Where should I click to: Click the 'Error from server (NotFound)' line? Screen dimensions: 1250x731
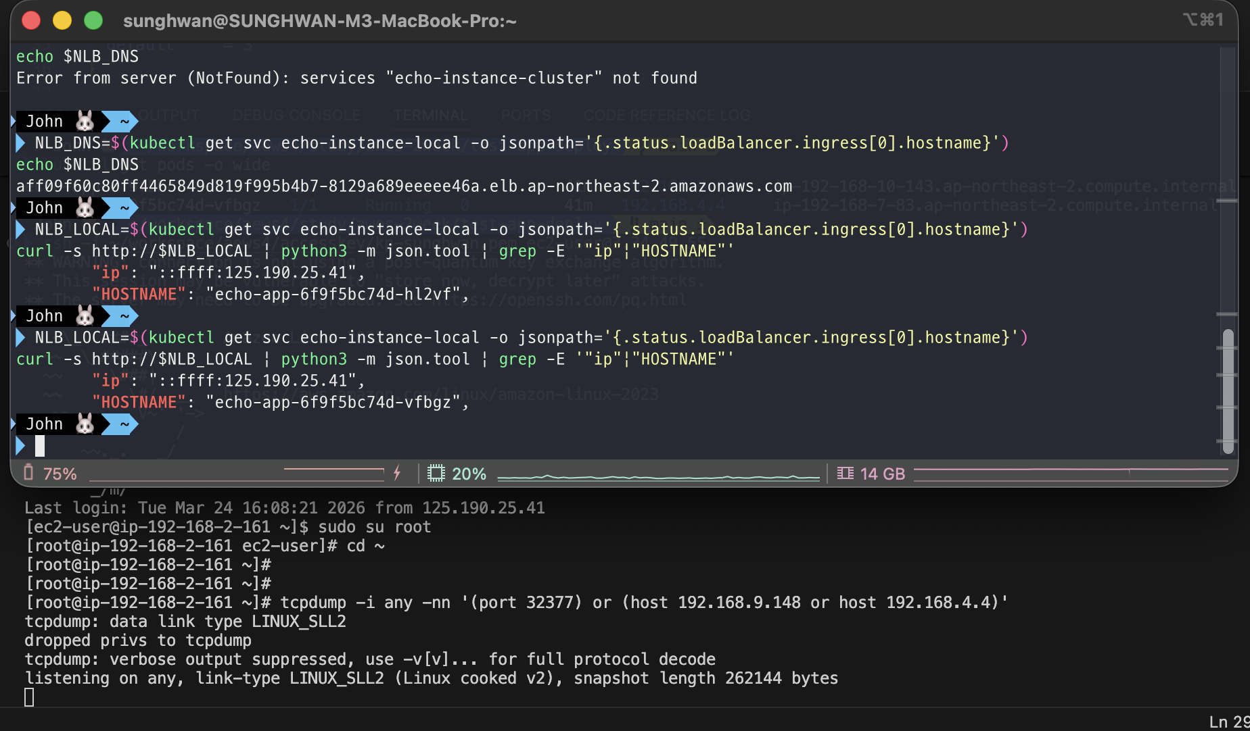pyautogui.click(x=356, y=78)
